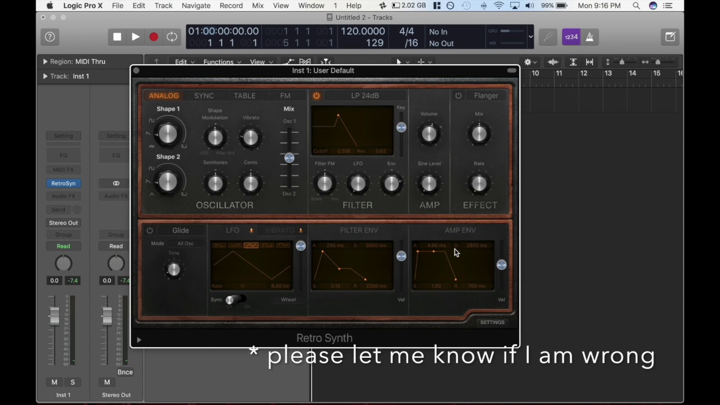
Task: Toggle the Filter power button
Action: [x=316, y=96]
